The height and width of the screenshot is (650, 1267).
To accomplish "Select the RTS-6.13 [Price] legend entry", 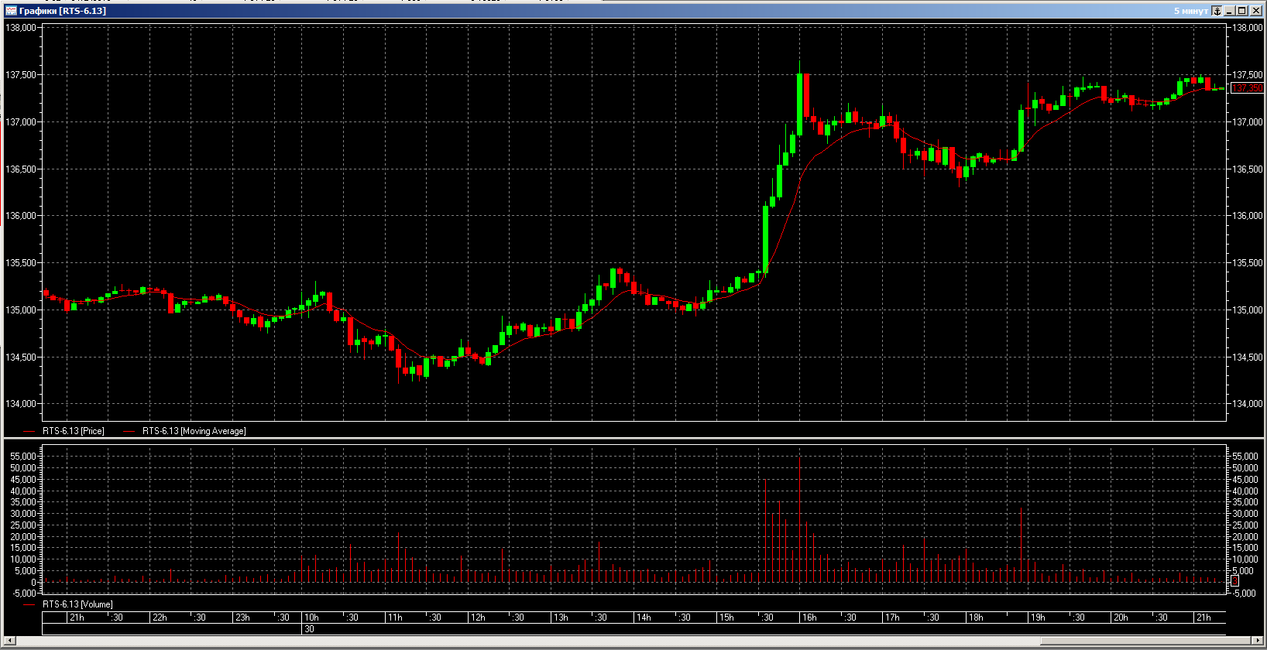I will tap(73, 431).
